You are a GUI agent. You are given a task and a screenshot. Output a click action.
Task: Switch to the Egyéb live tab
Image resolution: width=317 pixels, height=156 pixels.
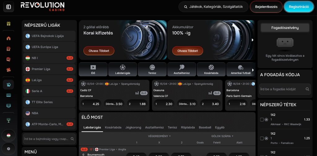220,127
